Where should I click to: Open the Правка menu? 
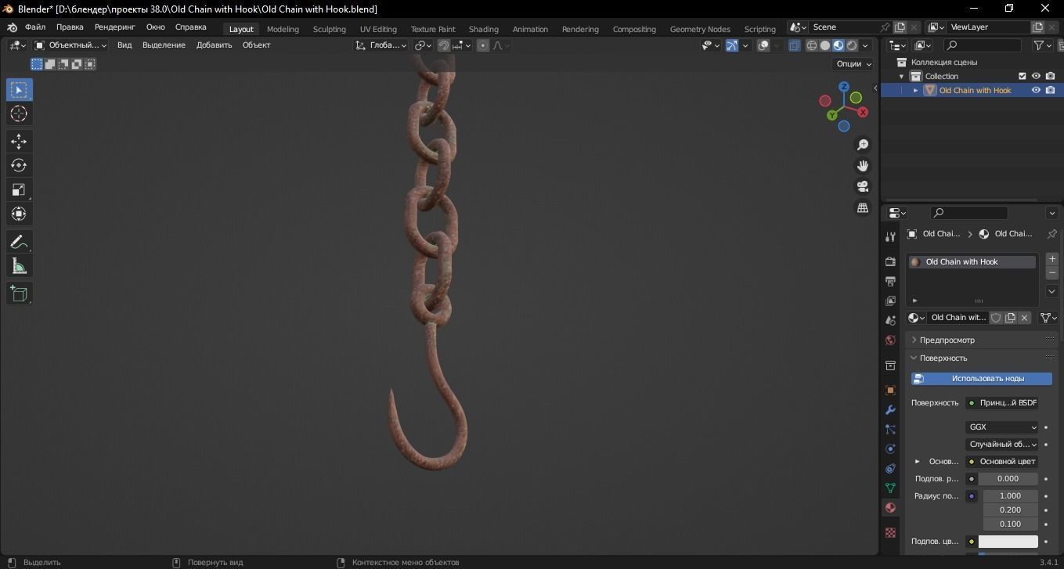pyautogui.click(x=70, y=27)
